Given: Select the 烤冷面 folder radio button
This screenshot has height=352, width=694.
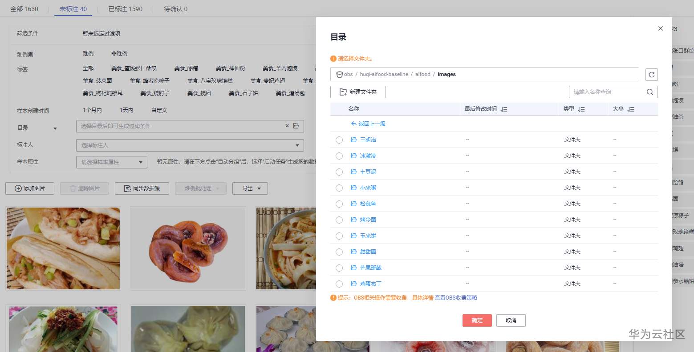Looking at the screenshot, I should (339, 220).
